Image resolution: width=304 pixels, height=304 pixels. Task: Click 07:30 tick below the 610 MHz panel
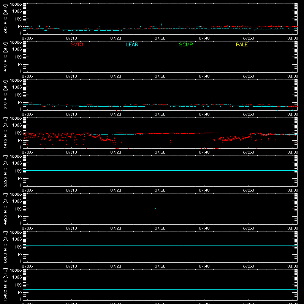coord(160,114)
